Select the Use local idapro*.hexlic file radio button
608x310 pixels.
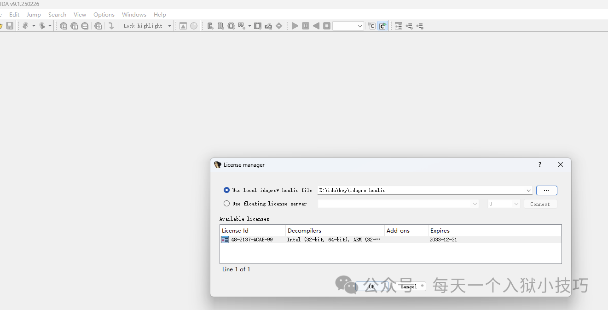coord(226,190)
